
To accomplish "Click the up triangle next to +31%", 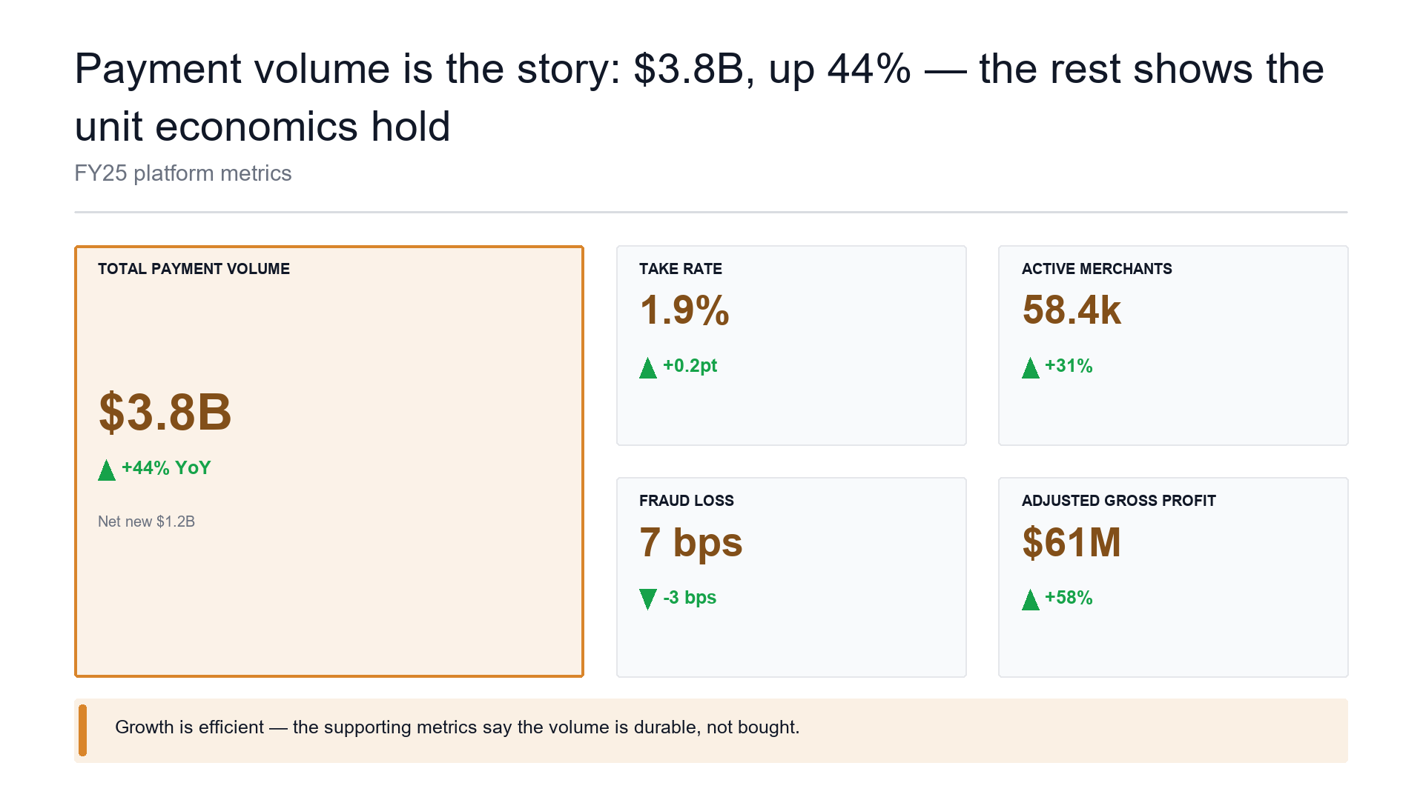I will [x=1031, y=368].
